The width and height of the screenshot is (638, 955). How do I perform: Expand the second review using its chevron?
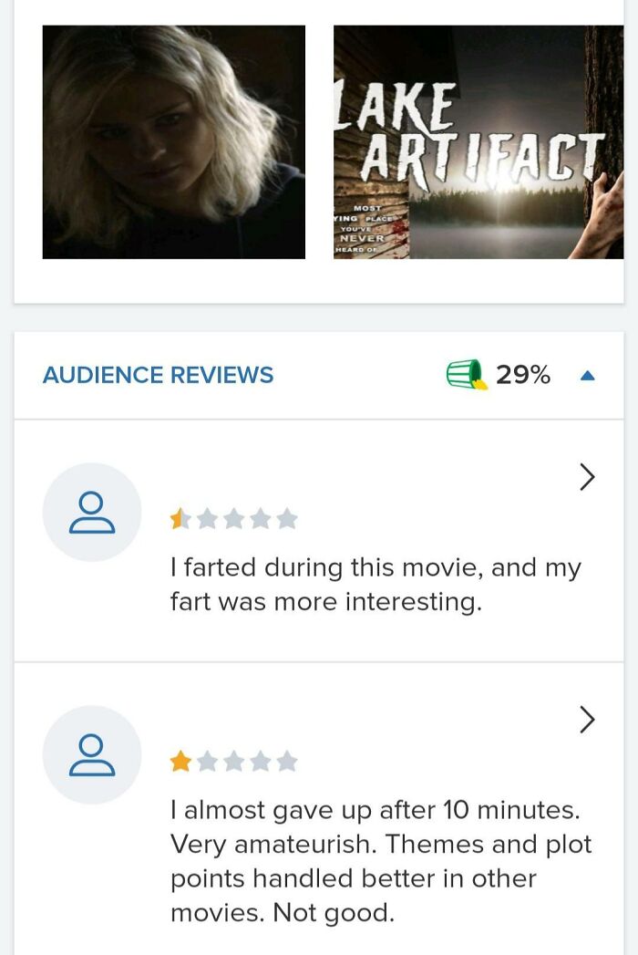point(588,719)
